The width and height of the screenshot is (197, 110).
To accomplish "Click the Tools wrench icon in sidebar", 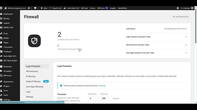I will 1,95.
